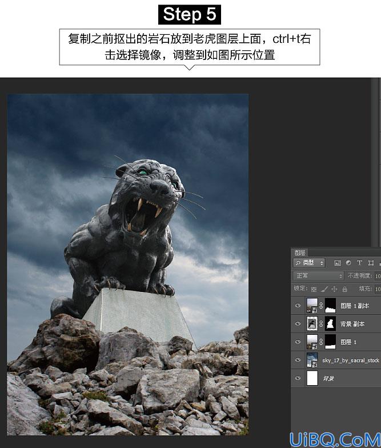The height and width of the screenshot is (448, 381).
Task: Enable lock position icon
Action: pyautogui.click(x=334, y=289)
